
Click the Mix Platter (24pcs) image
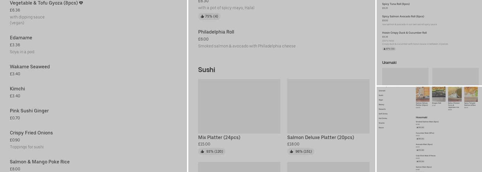click(239, 106)
